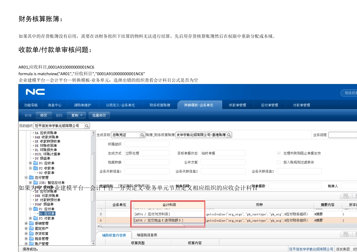
Task: Click the 新增 button
Action: pos(28,115)
